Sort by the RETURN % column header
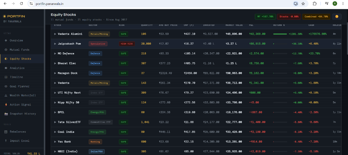The image size is (348, 155). click(x=279, y=25)
